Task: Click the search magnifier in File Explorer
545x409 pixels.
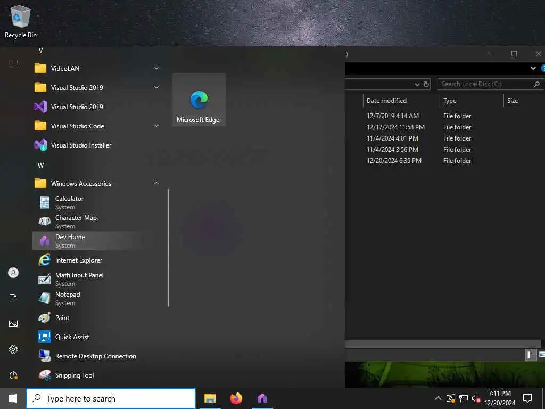Action: 536,84
